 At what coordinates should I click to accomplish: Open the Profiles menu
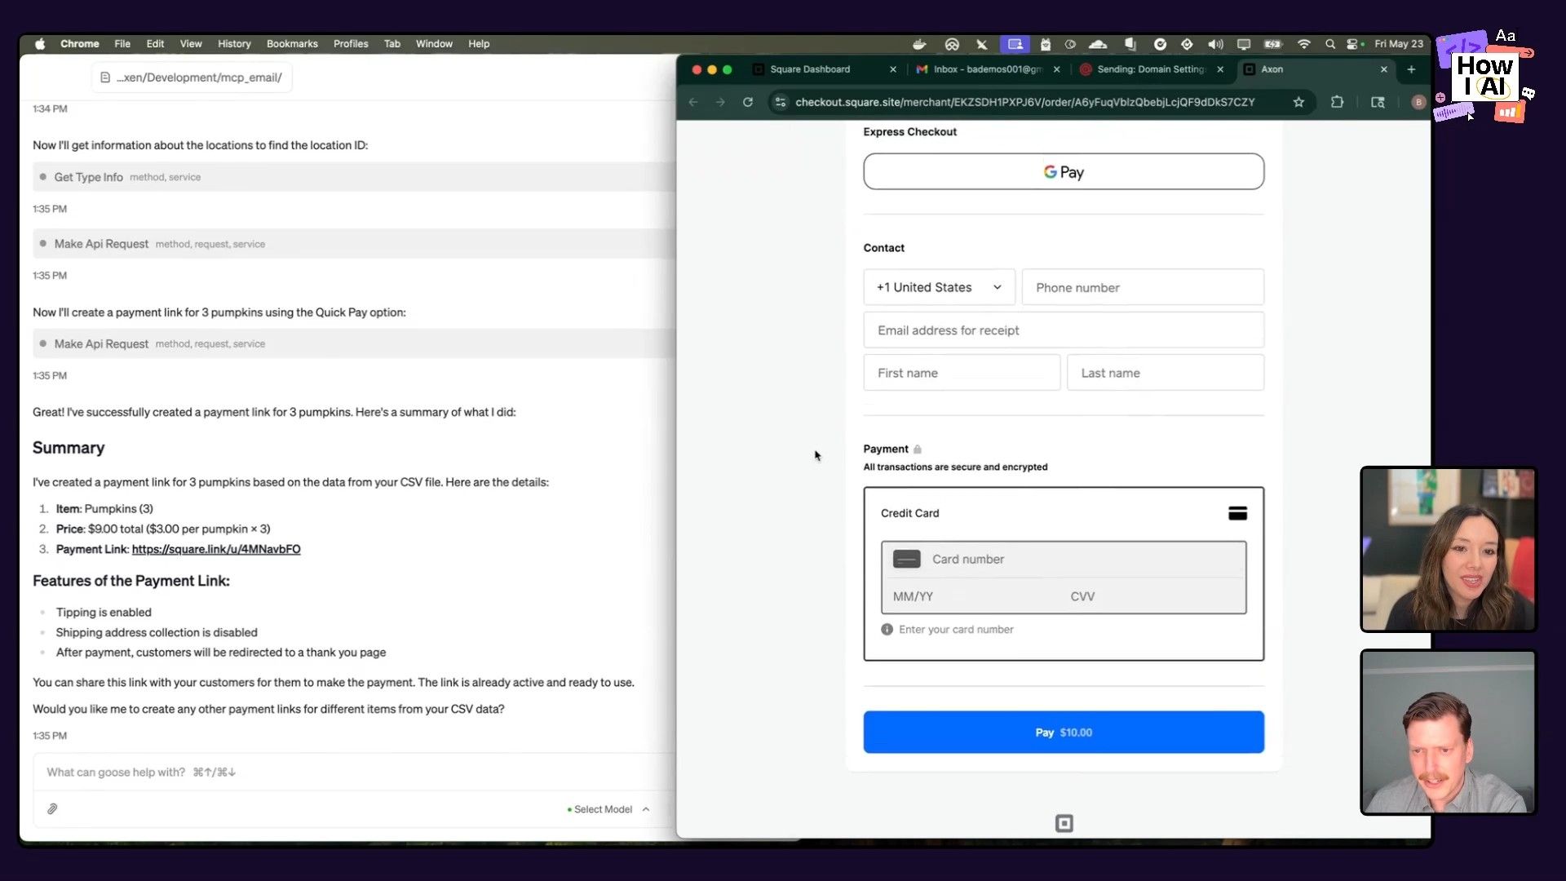pos(351,44)
